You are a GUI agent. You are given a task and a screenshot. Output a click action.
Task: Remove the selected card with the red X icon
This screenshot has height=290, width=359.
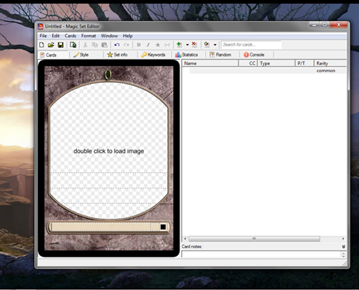(x=194, y=45)
